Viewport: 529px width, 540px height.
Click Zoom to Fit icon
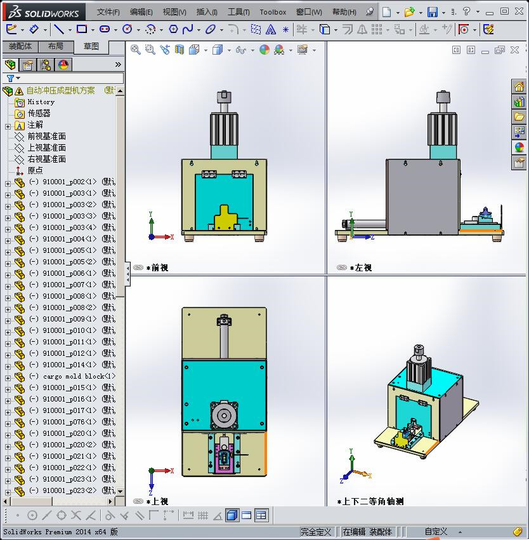[136, 50]
